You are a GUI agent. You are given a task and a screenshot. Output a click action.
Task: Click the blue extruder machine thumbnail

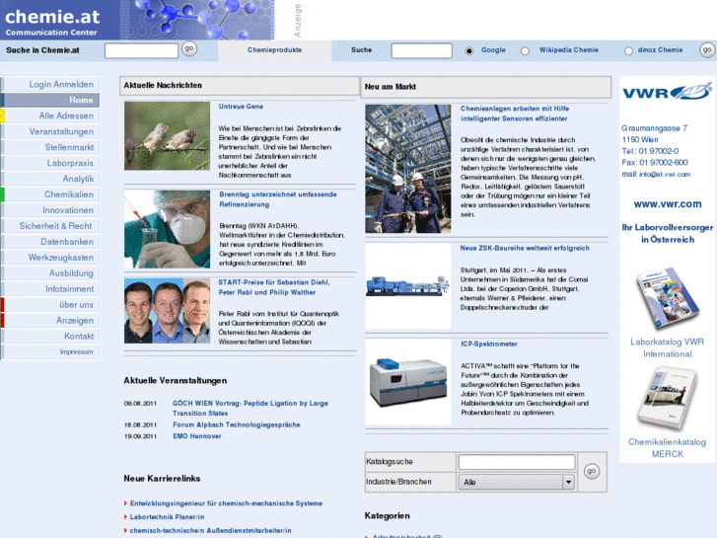[x=408, y=286]
